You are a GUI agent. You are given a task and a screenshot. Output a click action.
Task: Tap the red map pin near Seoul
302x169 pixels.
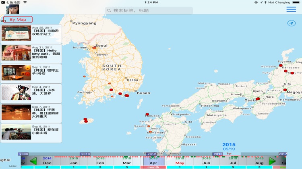point(94,48)
